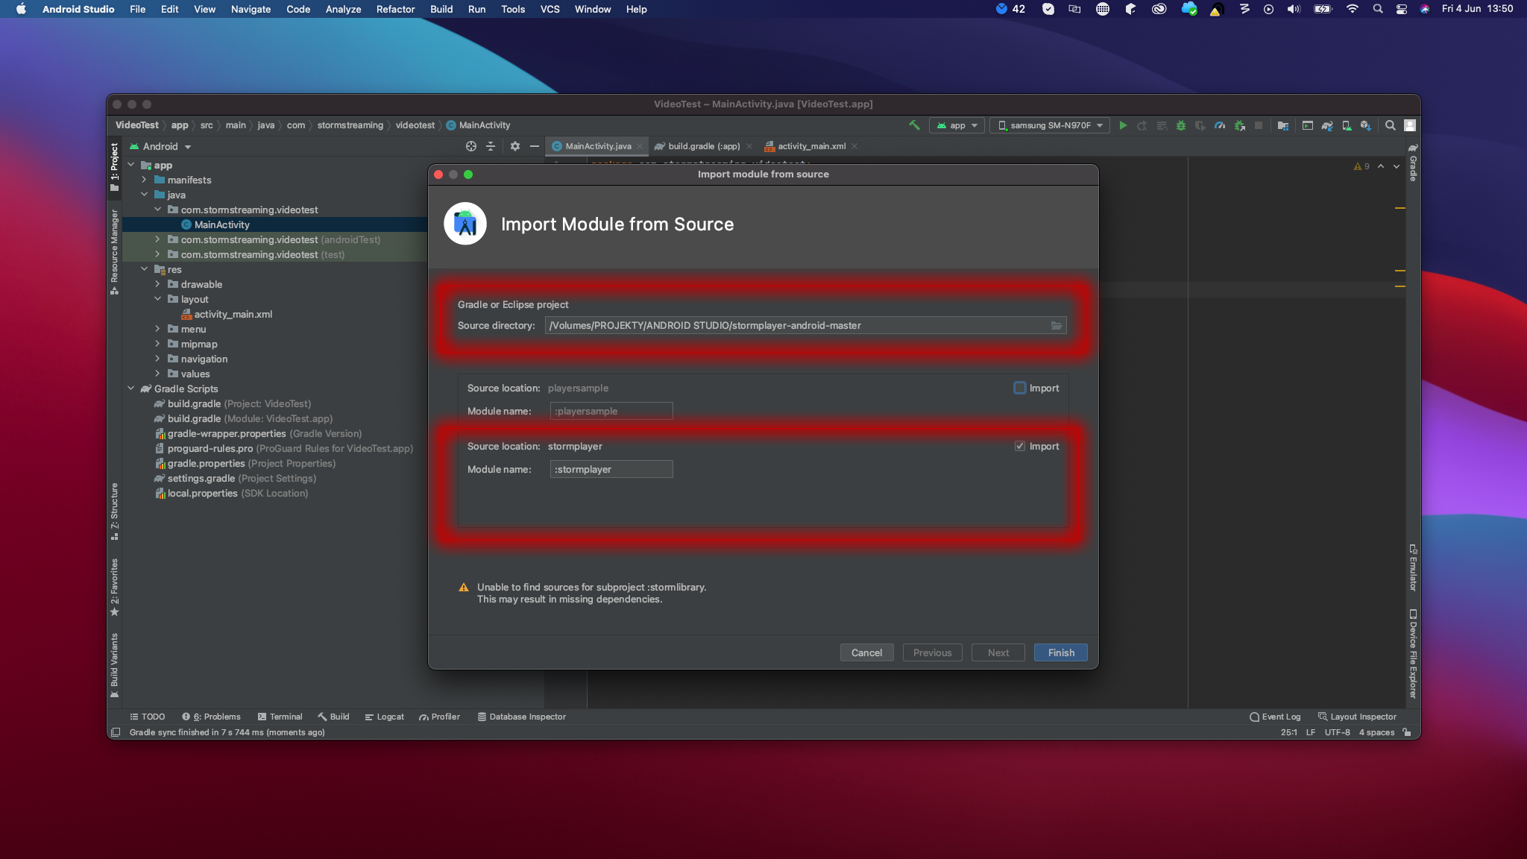Open the Refactor menu

(x=395, y=9)
